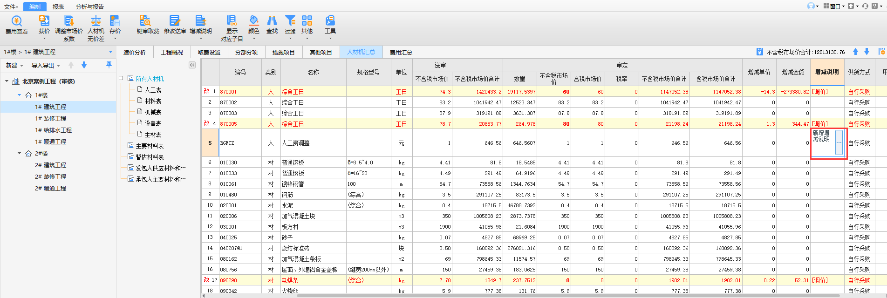Select 1# 装修工程 in project tree
887x298 pixels.
(x=50, y=119)
